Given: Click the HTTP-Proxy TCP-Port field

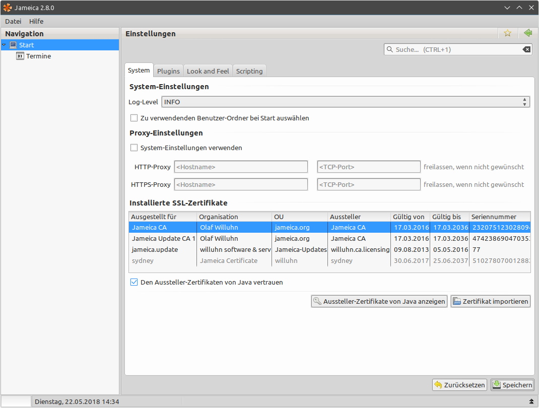Looking at the screenshot, I should [369, 167].
